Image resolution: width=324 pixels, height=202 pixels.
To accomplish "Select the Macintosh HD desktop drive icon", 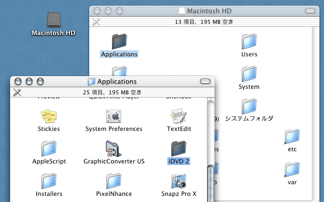I will (54, 20).
